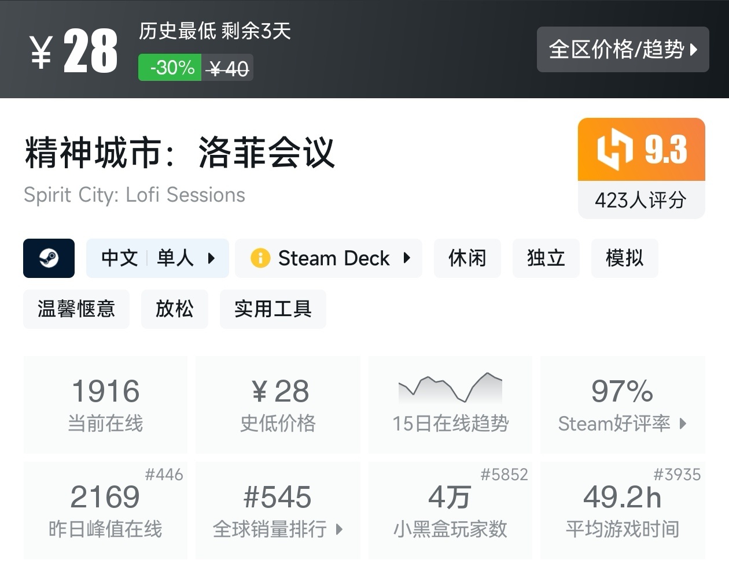Select the 休闲 tag

[467, 258]
